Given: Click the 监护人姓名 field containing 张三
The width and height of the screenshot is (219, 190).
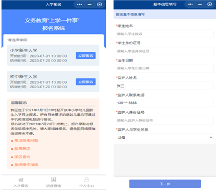Looking at the screenshot, I should click(x=165, y=86).
